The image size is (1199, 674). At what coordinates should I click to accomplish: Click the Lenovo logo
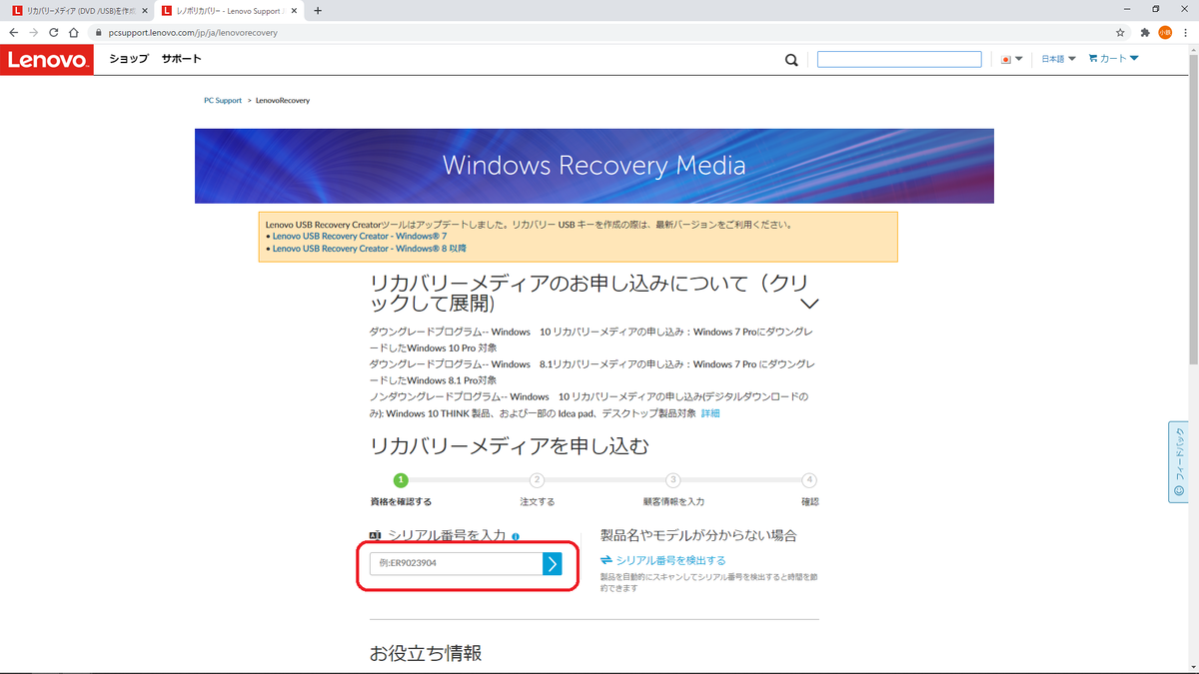[47, 60]
